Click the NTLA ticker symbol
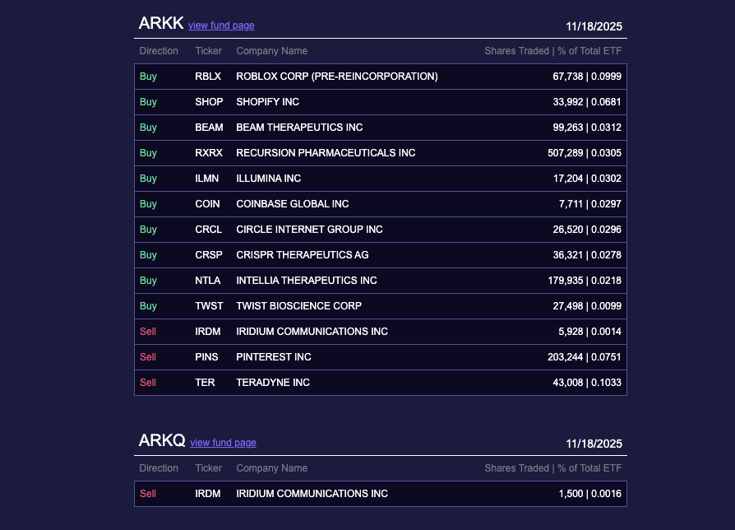This screenshot has width=735, height=530. pyautogui.click(x=208, y=281)
